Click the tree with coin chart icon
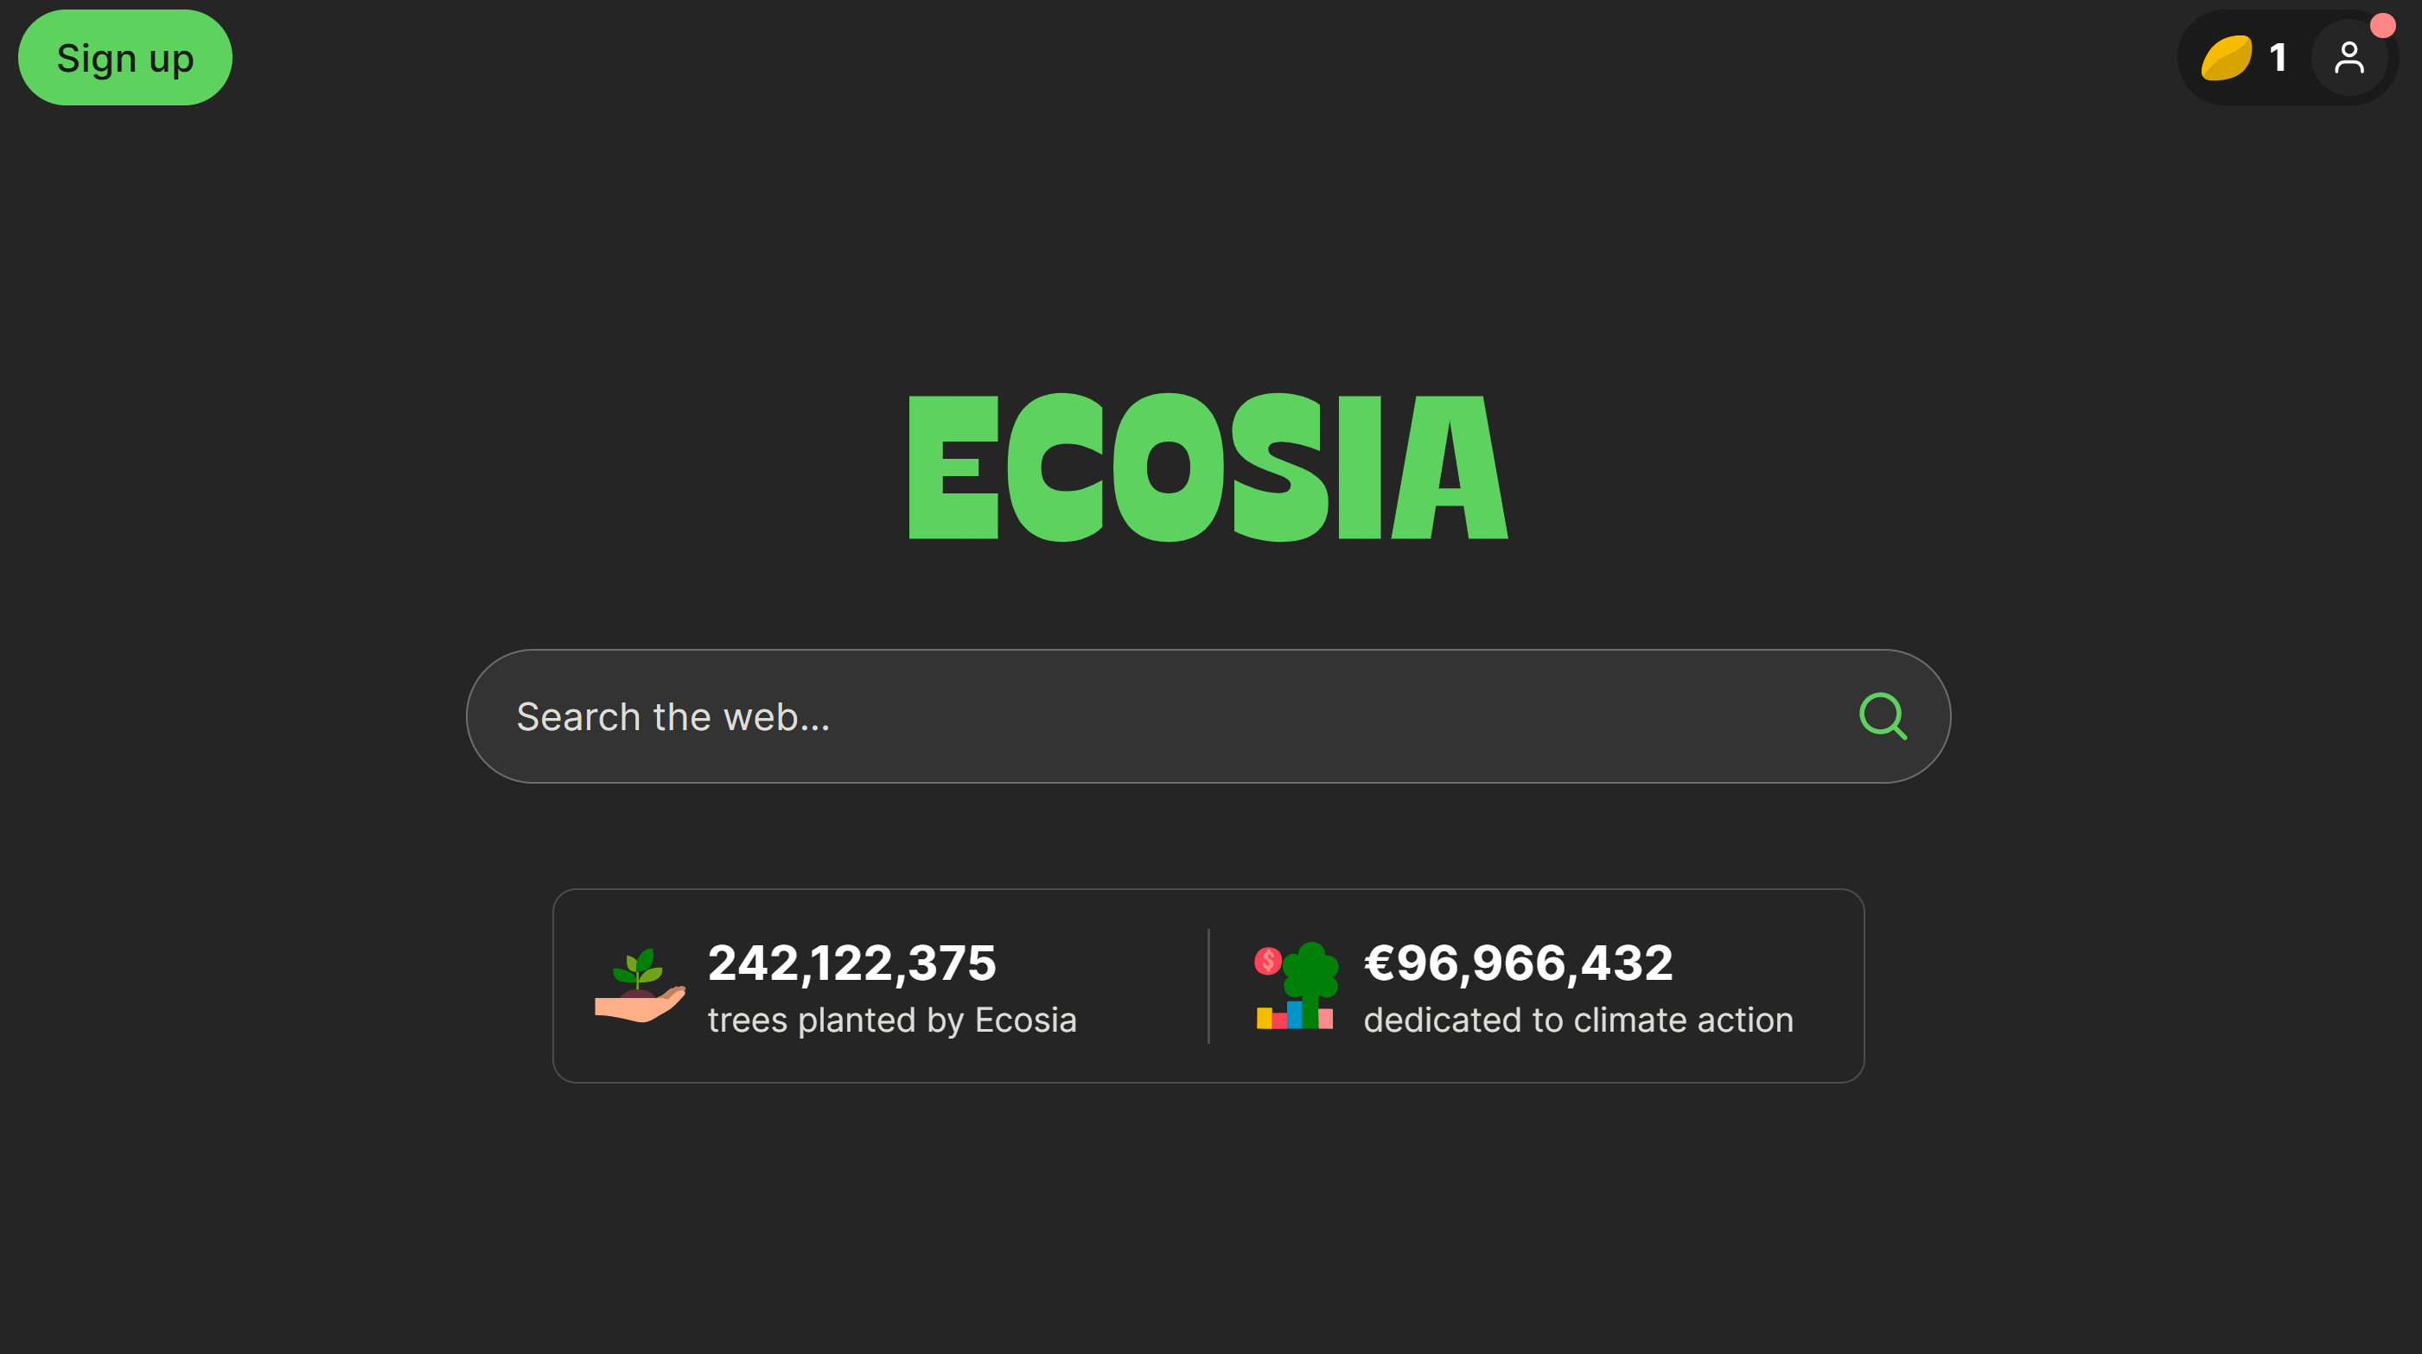The image size is (2422, 1354). (1297, 987)
